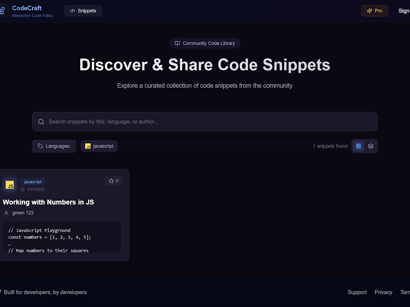Image resolution: width=410 pixels, height=307 pixels.
Task: Click the clock icon beside date
Action: (22, 189)
